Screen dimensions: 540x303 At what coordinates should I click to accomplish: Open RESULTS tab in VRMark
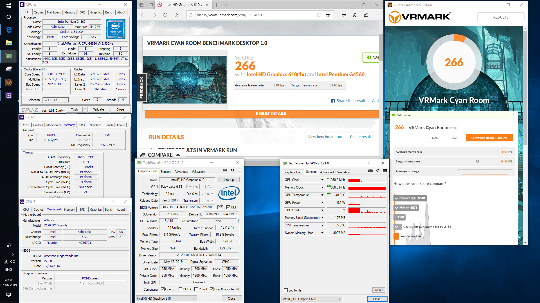(x=501, y=17)
